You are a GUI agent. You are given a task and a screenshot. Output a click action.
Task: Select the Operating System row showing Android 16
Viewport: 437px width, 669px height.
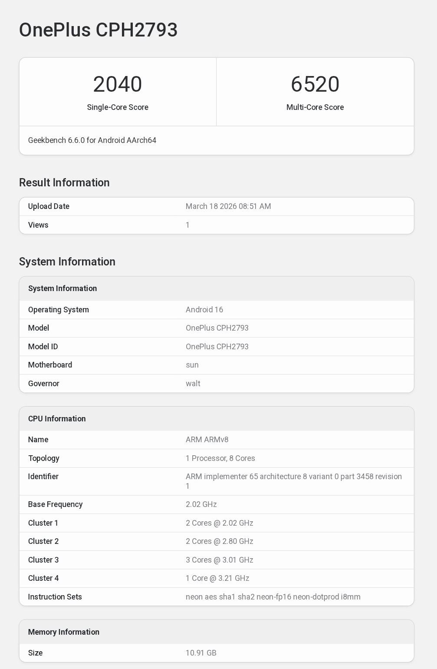(204, 309)
